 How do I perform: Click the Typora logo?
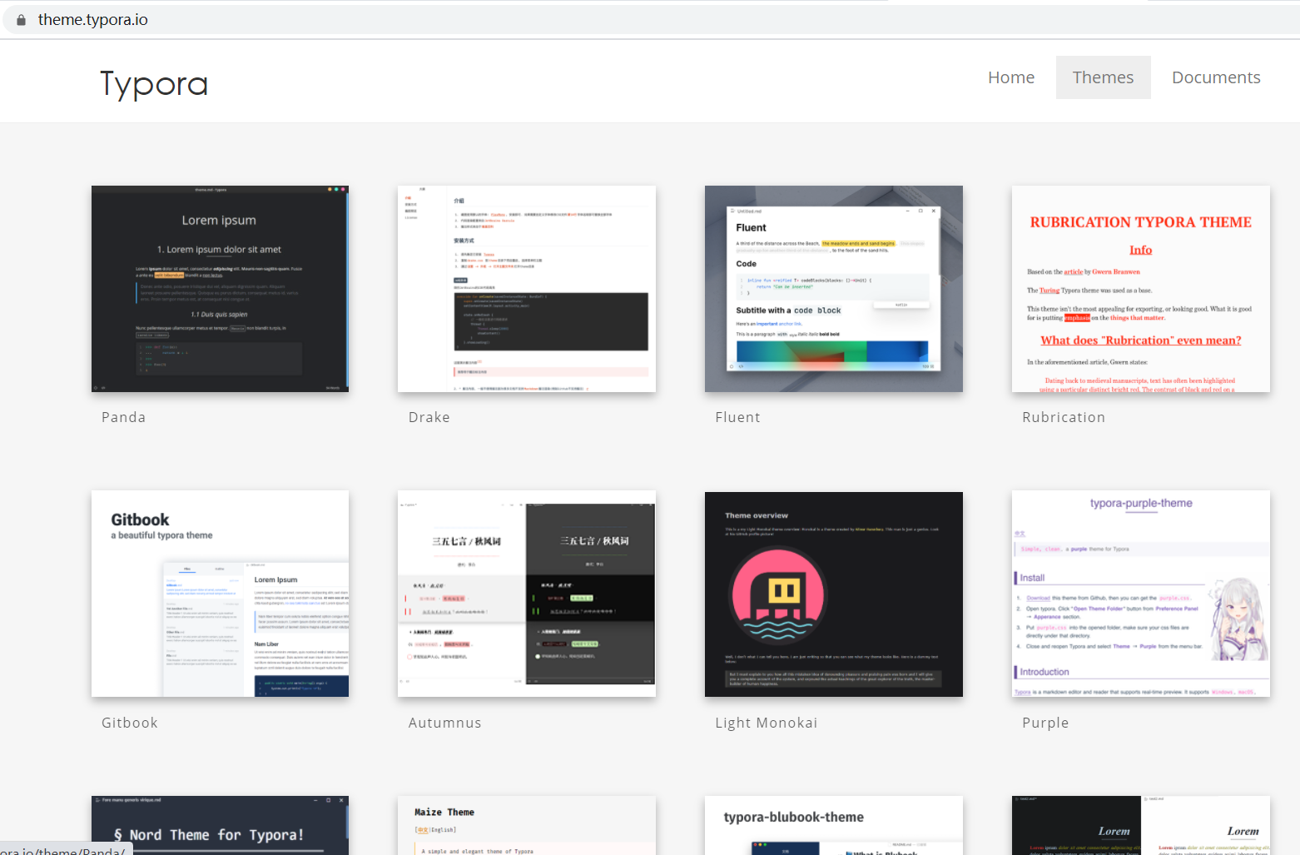(x=154, y=84)
